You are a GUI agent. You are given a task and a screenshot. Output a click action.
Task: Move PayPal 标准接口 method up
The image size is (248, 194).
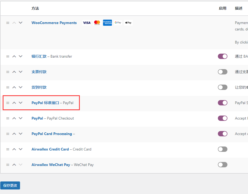14,103
